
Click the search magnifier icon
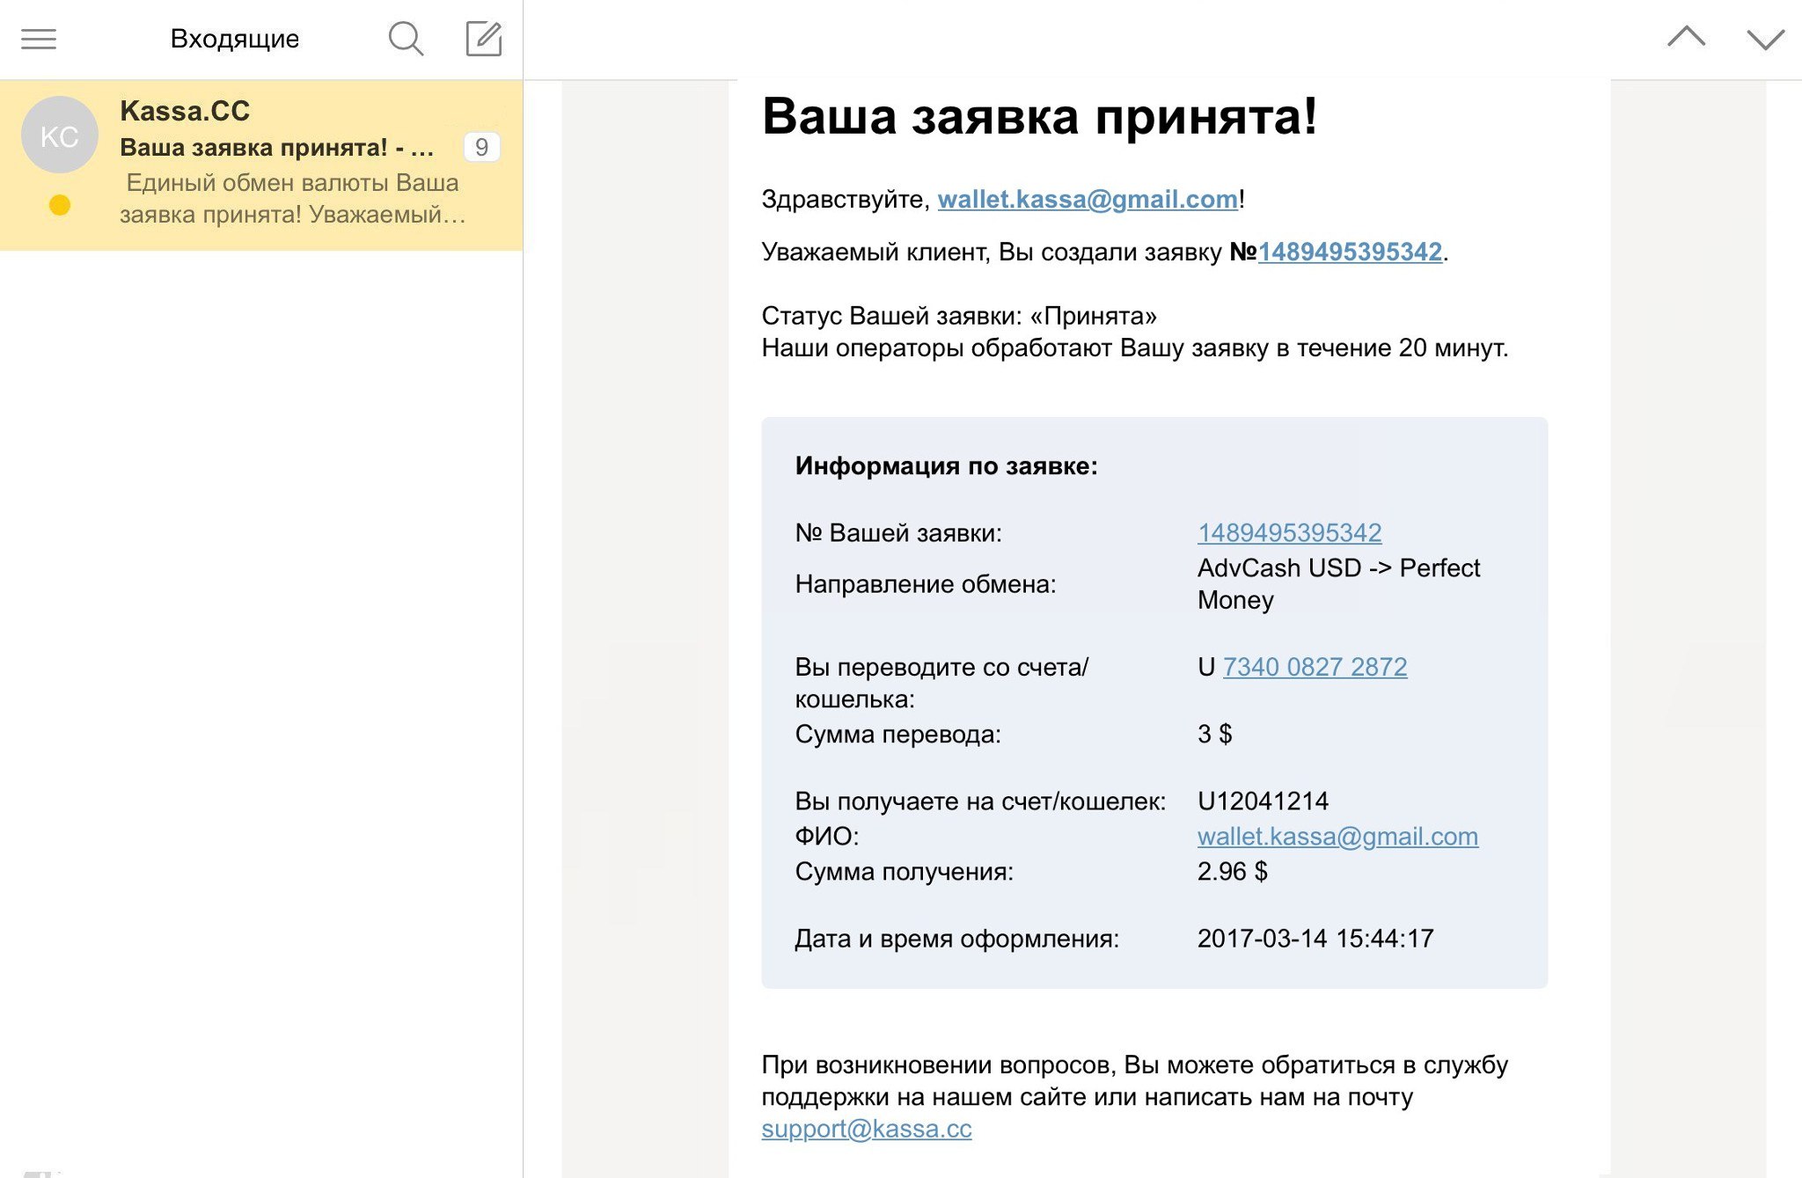click(406, 39)
